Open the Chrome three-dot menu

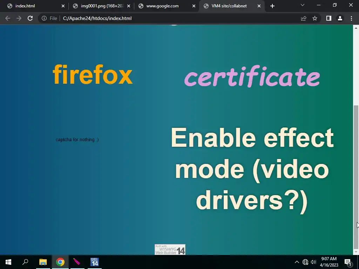pyautogui.click(x=351, y=18)
